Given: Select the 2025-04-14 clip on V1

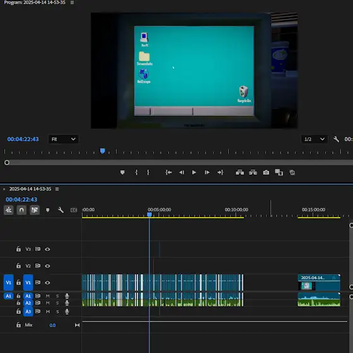Looking at the screenshot, I should click(x=319, y=282).
